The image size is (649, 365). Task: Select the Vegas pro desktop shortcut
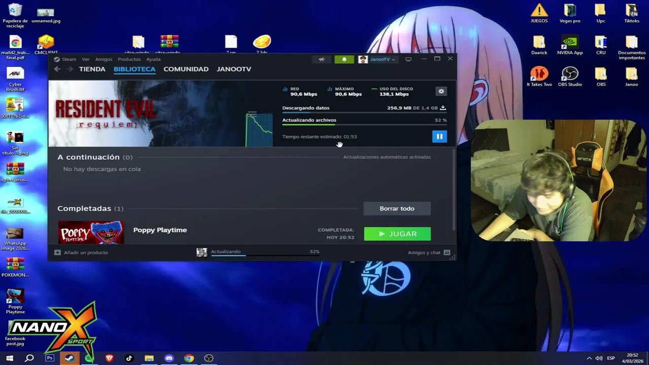570,14
